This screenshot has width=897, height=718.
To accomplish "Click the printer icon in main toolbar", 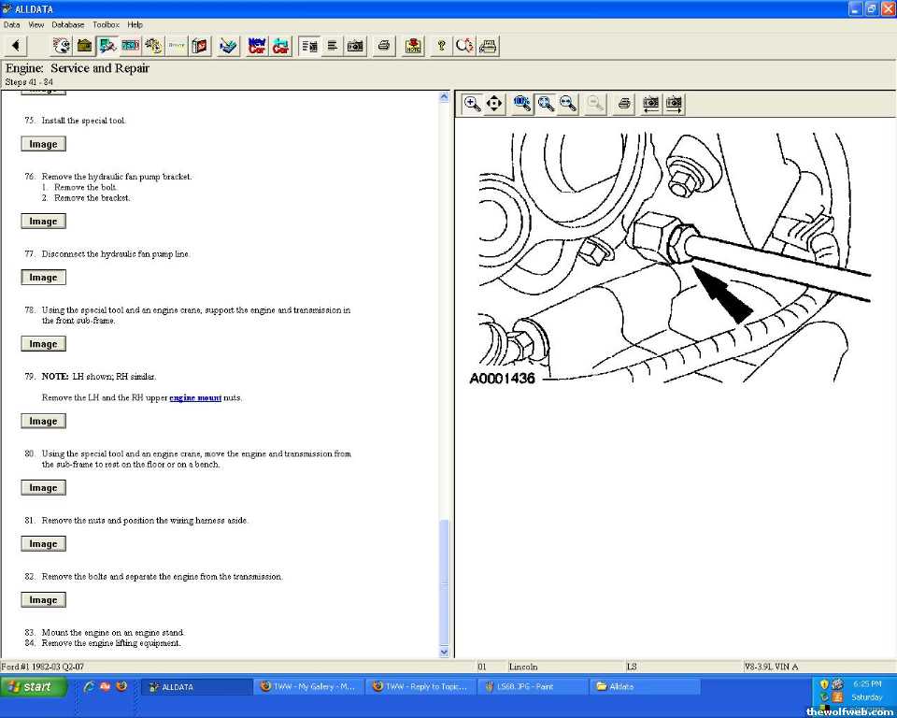I will point(383,46).
